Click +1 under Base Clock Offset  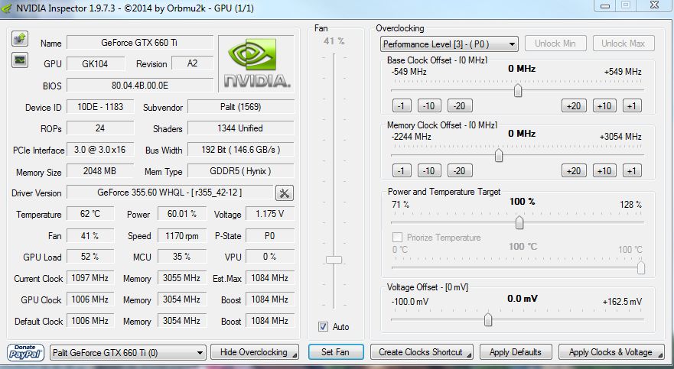click(632, 105)
